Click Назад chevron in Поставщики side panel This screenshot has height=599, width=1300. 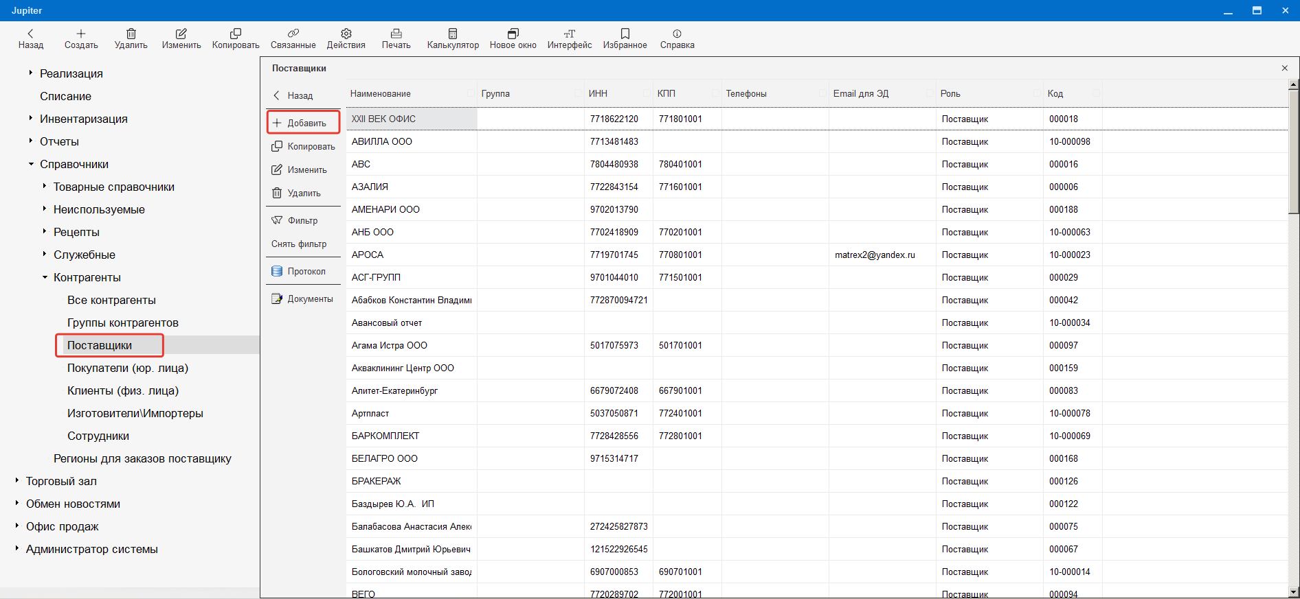pyautogui.click(x=277, y=95)
